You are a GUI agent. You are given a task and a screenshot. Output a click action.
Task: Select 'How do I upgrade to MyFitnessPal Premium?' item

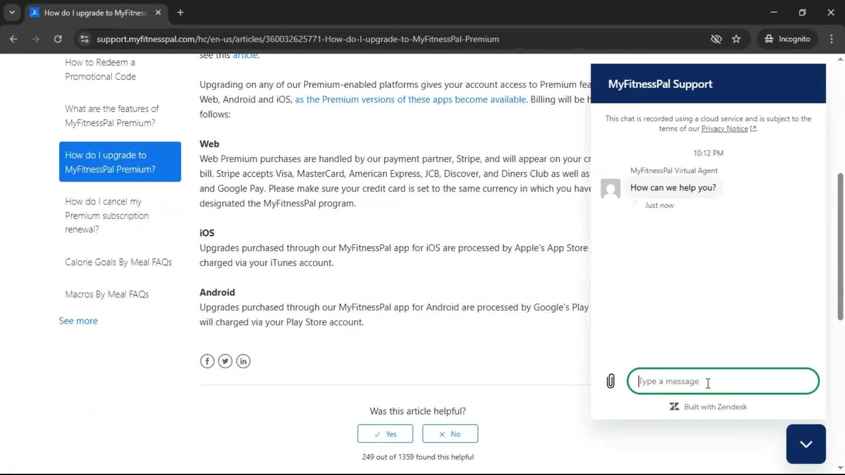click(120, 162)
